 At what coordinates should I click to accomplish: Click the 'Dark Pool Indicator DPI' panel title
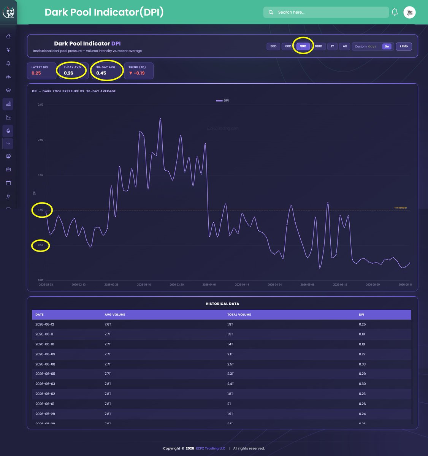click(87, 43)
